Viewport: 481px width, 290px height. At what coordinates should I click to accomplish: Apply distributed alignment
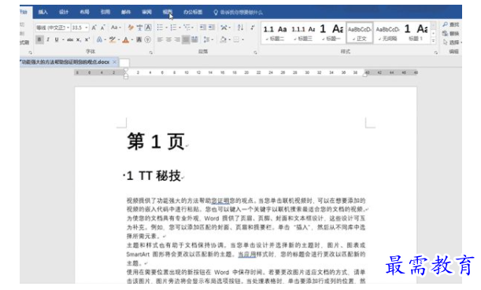point(194,39)
